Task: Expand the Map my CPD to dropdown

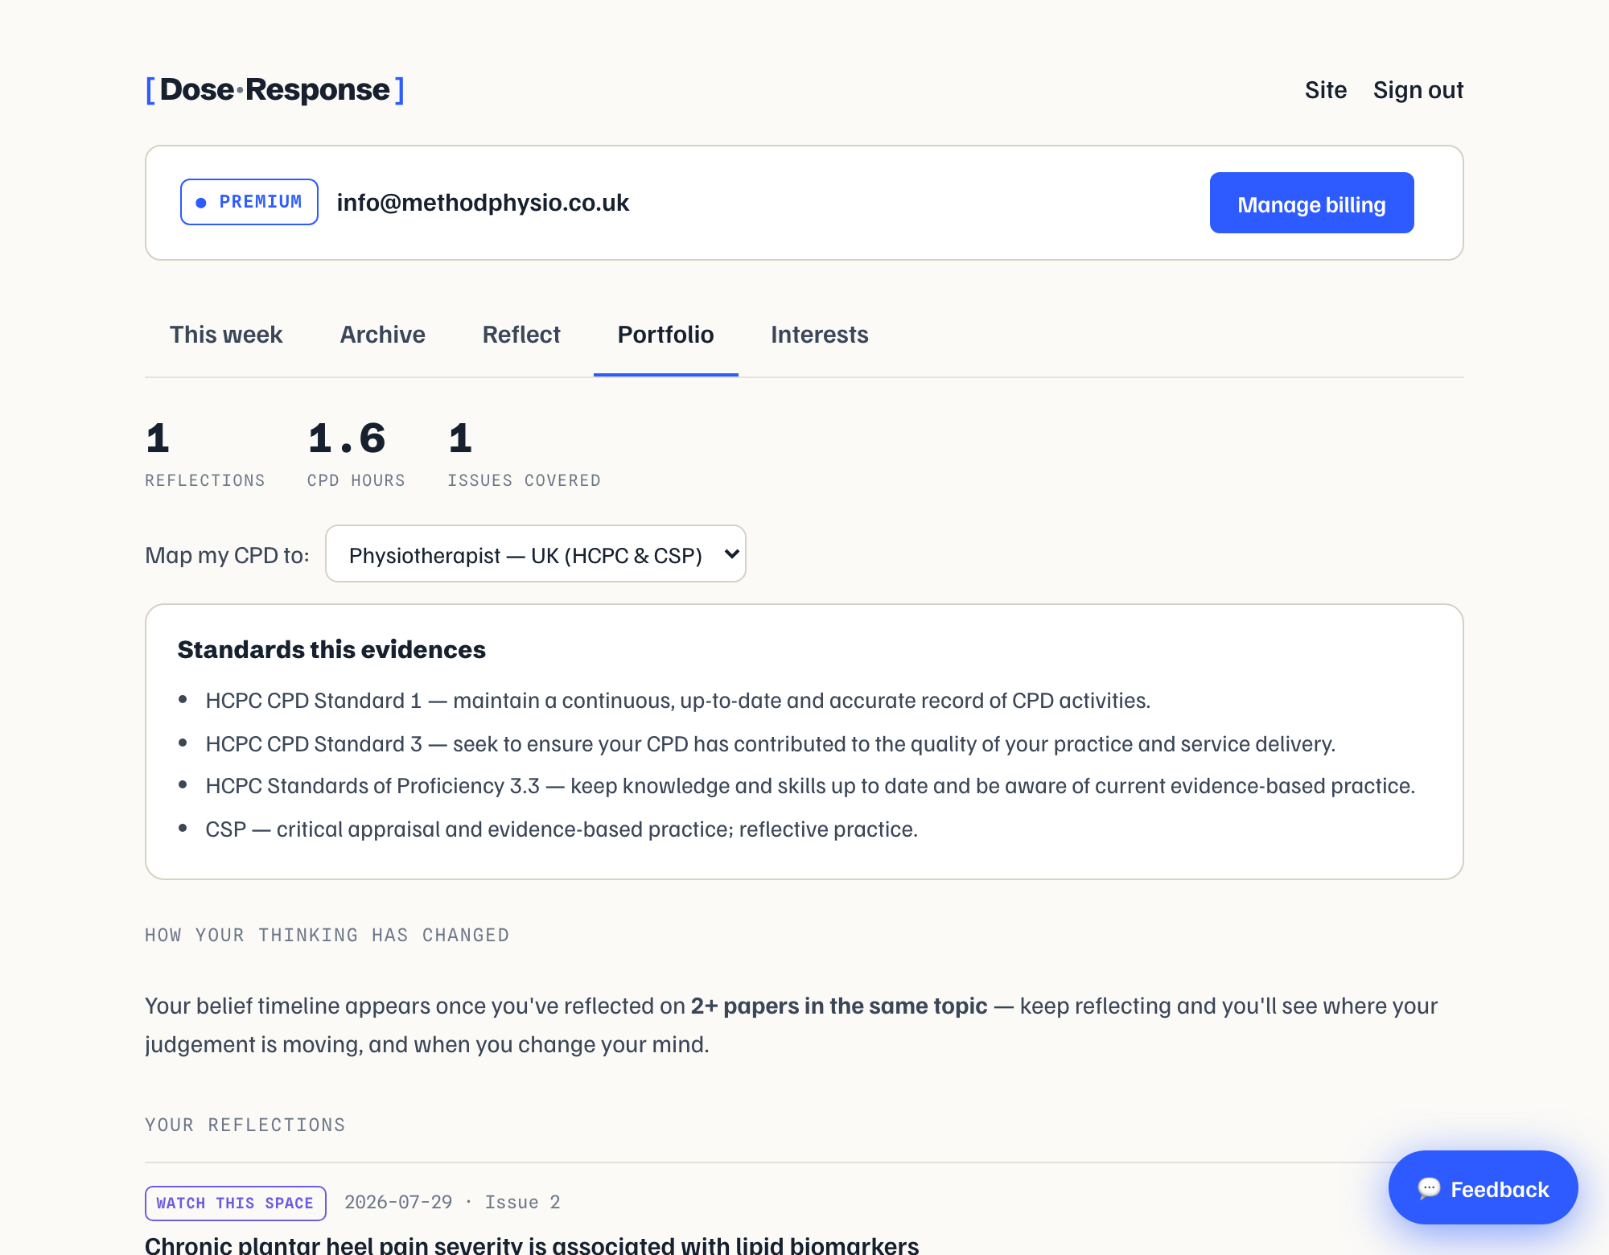Action: [x=536, y=554]
